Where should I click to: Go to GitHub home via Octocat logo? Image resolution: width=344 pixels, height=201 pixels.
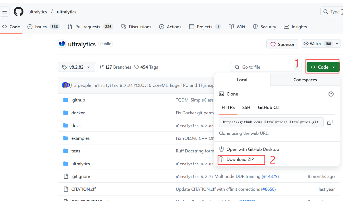pos(18,11)
